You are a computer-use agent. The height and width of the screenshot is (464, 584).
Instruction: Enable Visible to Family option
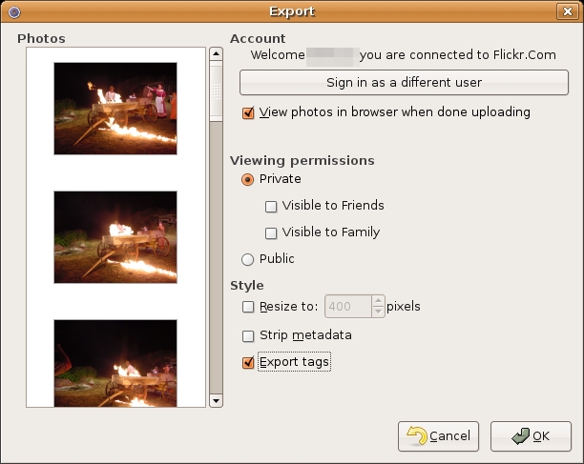point(272,232)
